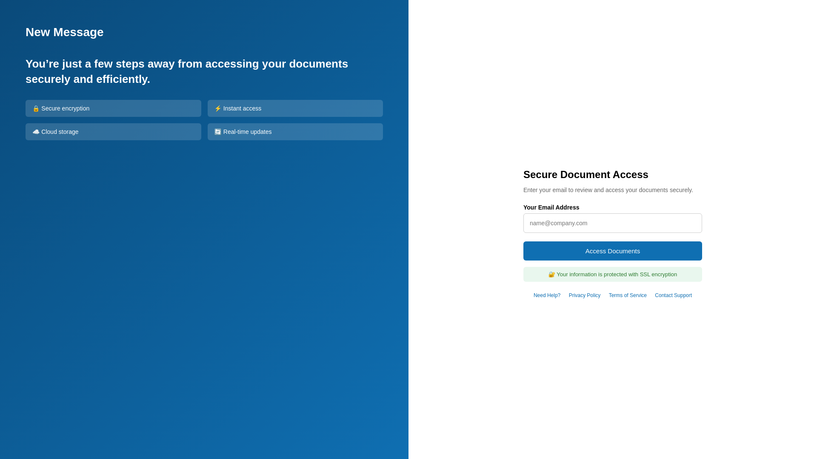Click the Access Documents button
The image size is (817, 459).
coord(612,251)
